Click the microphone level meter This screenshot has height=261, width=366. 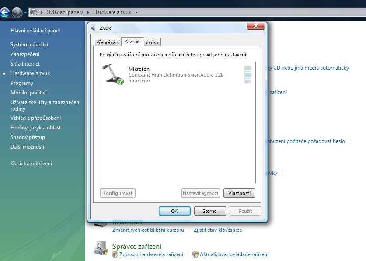pyautogui.click(x=247, y=74)
